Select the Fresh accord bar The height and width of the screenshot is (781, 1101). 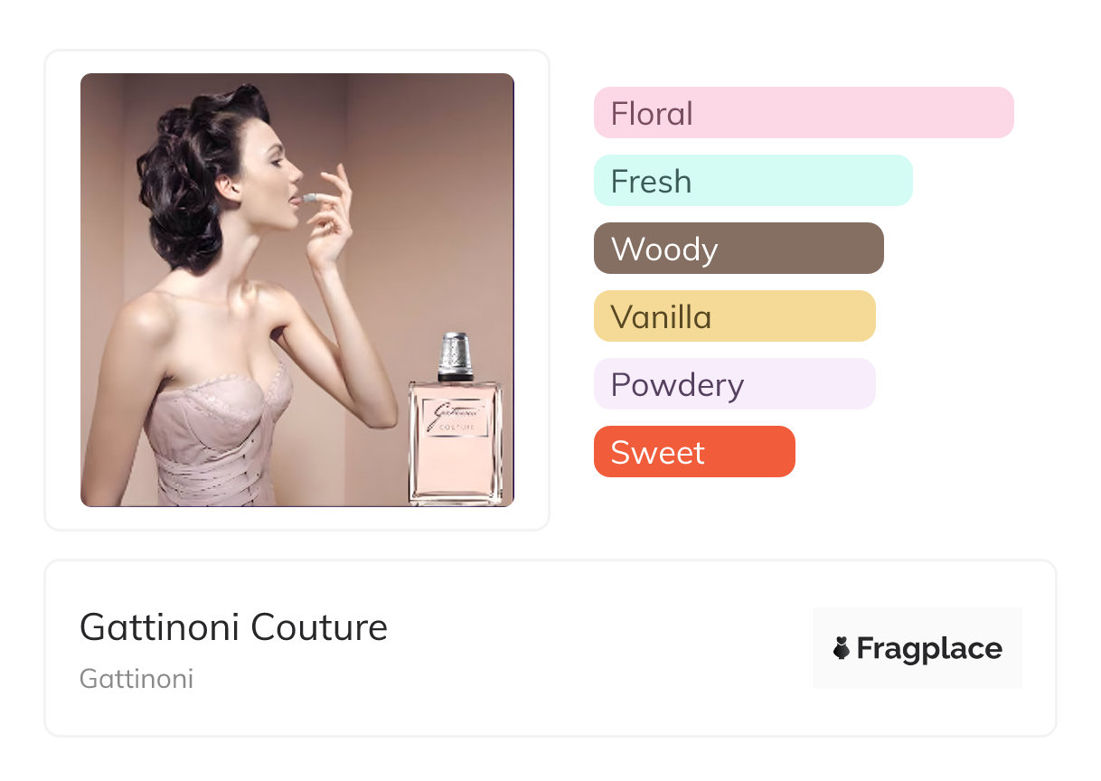coord(753,181)
